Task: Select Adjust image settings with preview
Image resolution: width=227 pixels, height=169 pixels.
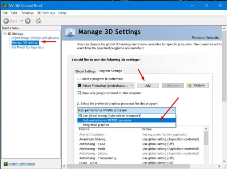Action: point(35,38)
